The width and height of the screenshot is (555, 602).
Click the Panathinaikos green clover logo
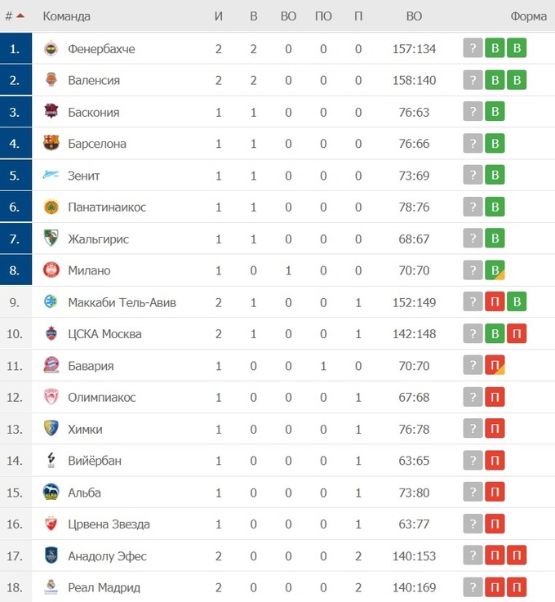click(x=51, y=207)
